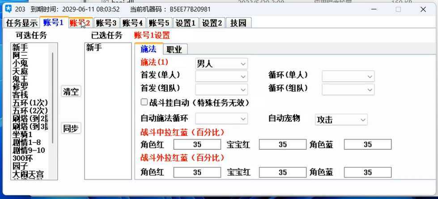
Task: Click the blue app icon in title bar
Action: (x=8, y=9)
